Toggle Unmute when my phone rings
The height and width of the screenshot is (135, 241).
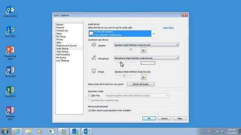[x=90, y=100]
